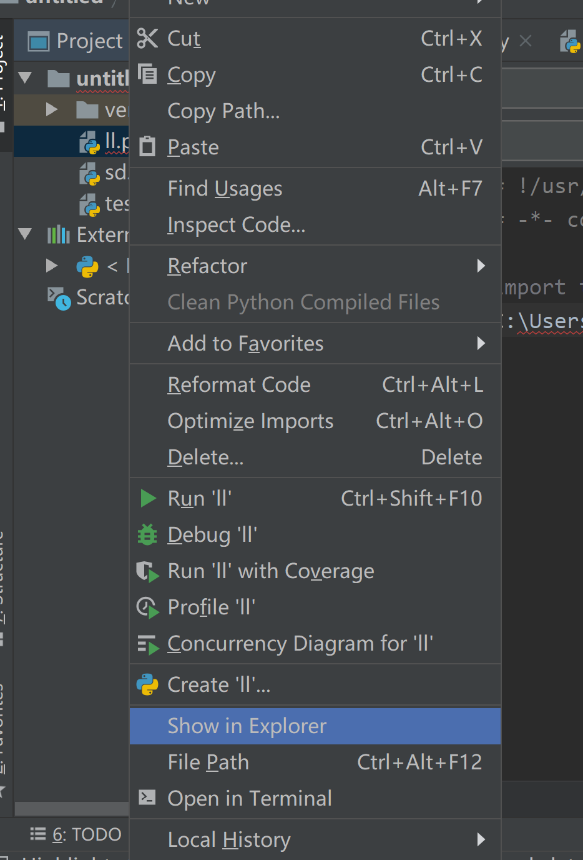Collapse the untitled project folder
Viewport: 583px width, 860px height.
(26, 78)
